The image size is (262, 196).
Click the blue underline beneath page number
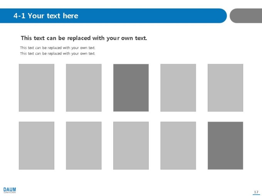[256, 194]
